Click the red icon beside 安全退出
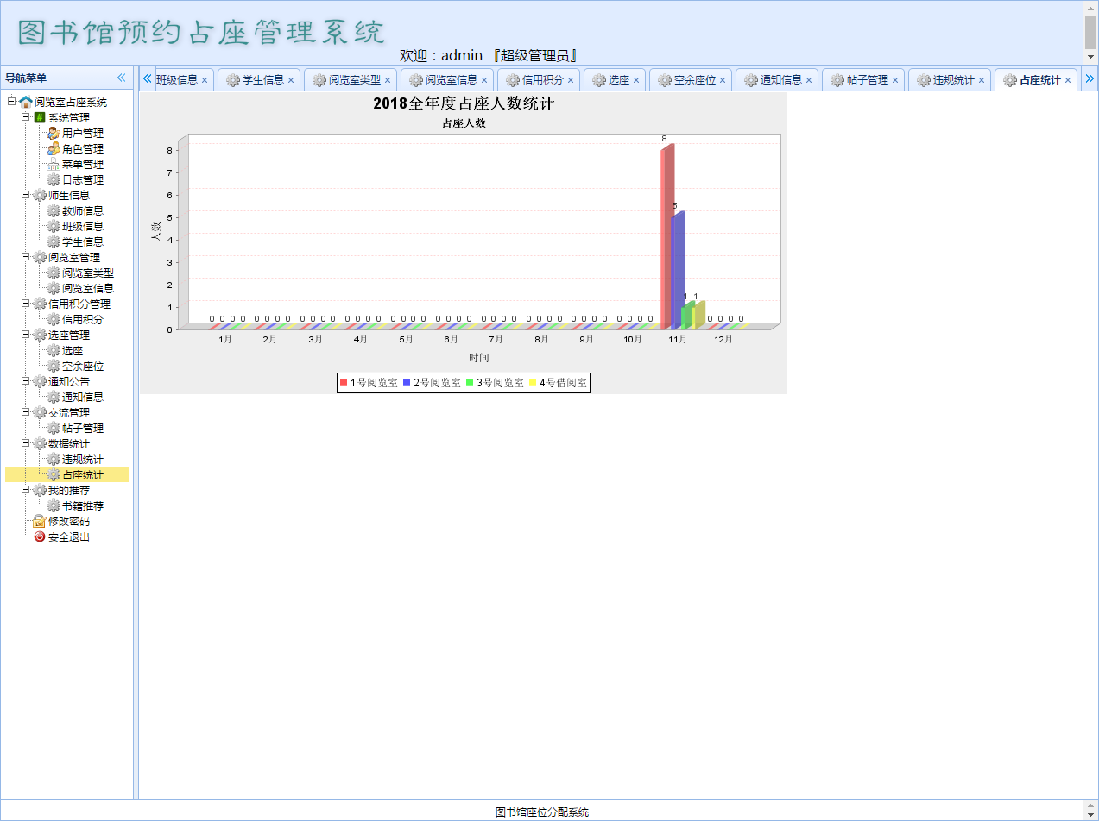Screen dimensions: 1099x821 tap(40, 536)
